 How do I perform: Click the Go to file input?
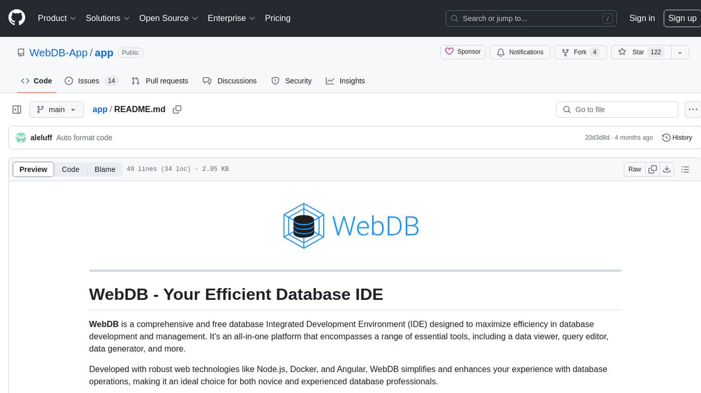[617, 110]
